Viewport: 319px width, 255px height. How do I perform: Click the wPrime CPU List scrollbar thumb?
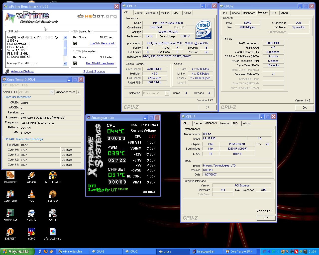(x=65, y=48)
